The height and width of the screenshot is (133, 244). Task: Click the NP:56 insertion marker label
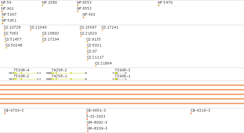6,3
